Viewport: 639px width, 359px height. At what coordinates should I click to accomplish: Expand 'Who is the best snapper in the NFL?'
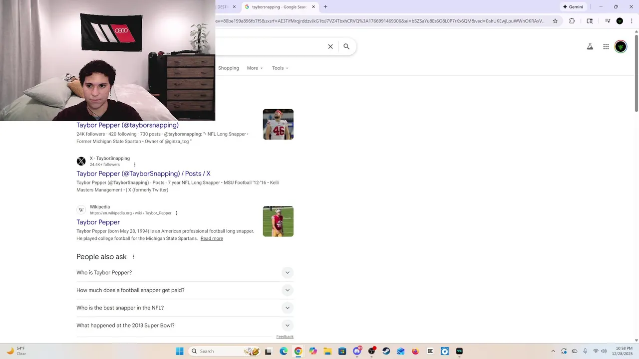click(x=185, y=308)
